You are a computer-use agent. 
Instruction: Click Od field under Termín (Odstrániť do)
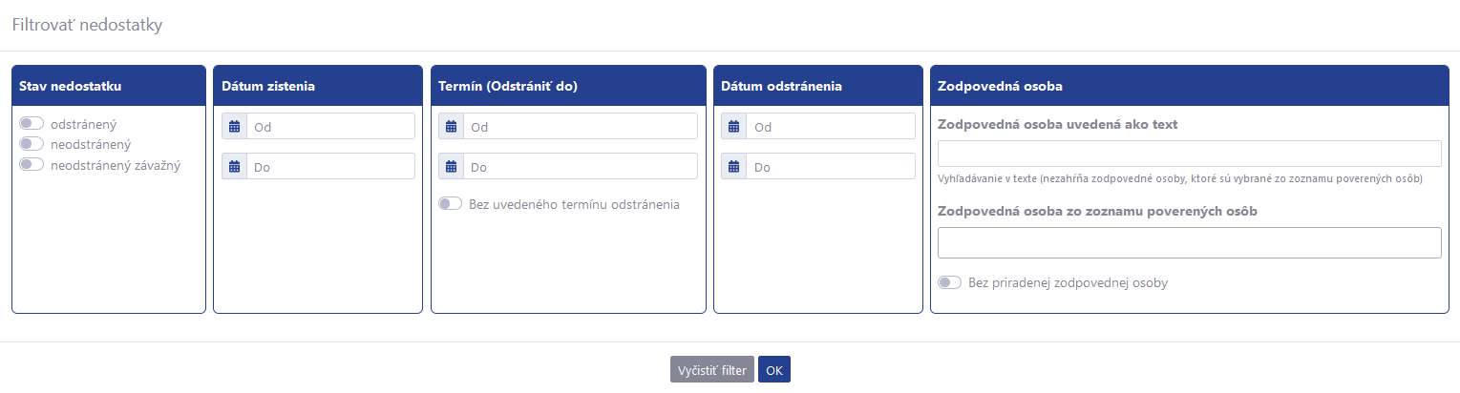[x=581, y=126]
